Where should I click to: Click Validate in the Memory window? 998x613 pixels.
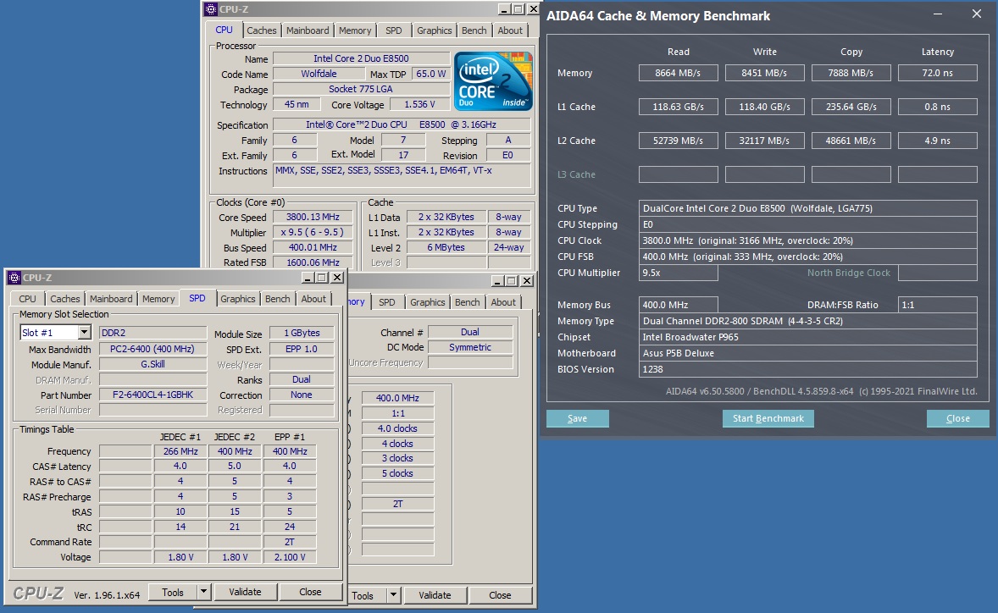click(x=435, y=595)
